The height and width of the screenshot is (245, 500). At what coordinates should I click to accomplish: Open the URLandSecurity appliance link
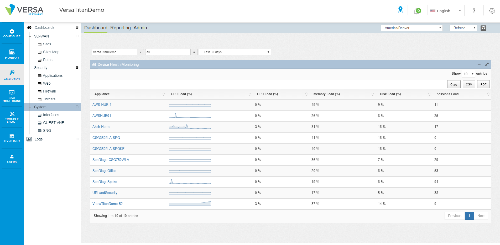105,193
